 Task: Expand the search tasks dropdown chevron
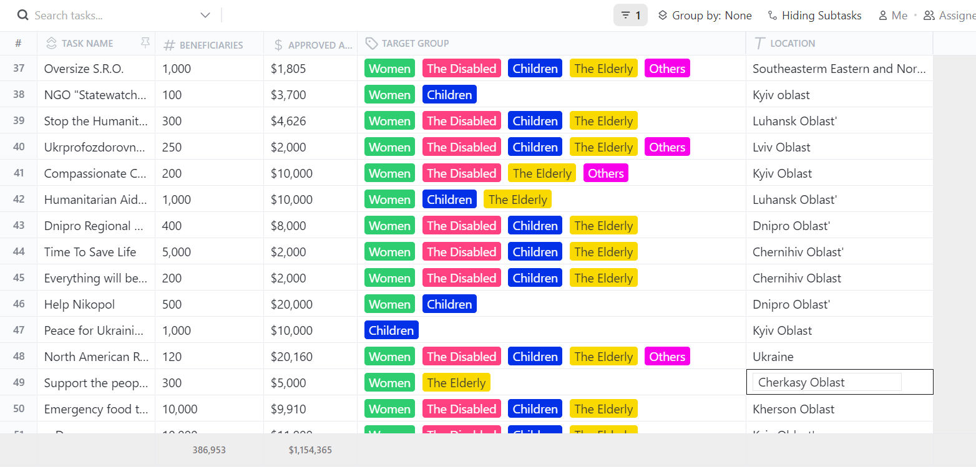205,15
